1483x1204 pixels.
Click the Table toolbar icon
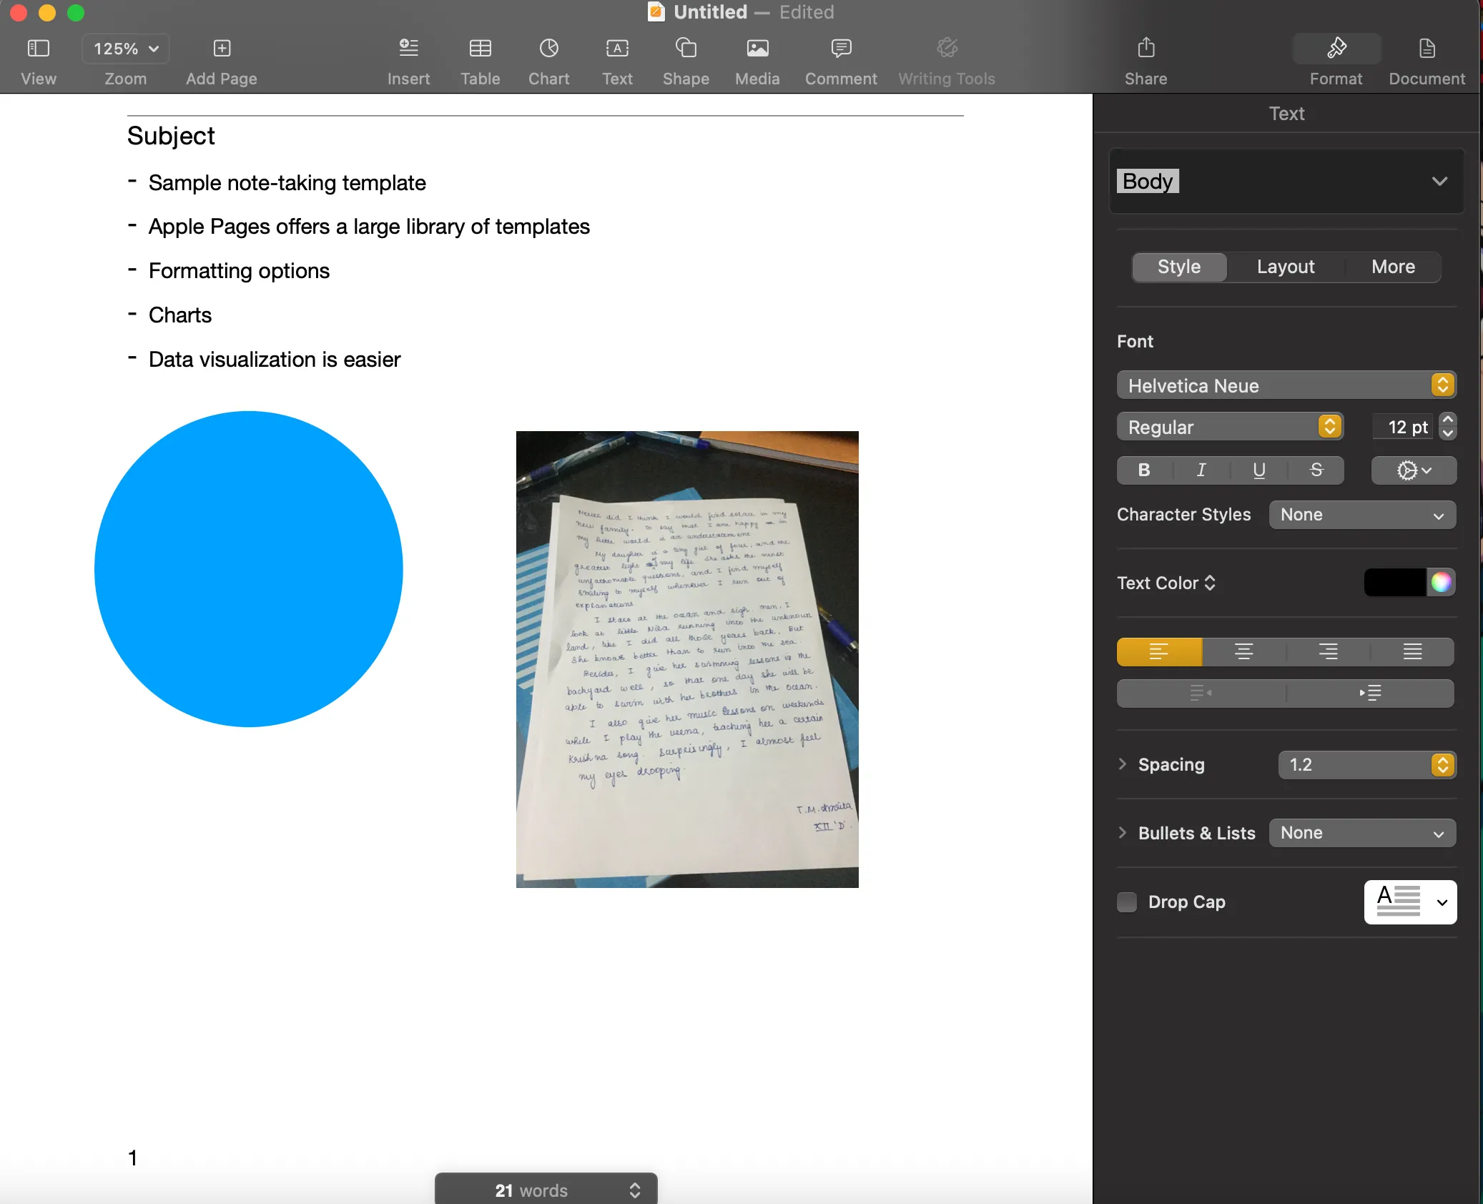(x=480, y=49)
